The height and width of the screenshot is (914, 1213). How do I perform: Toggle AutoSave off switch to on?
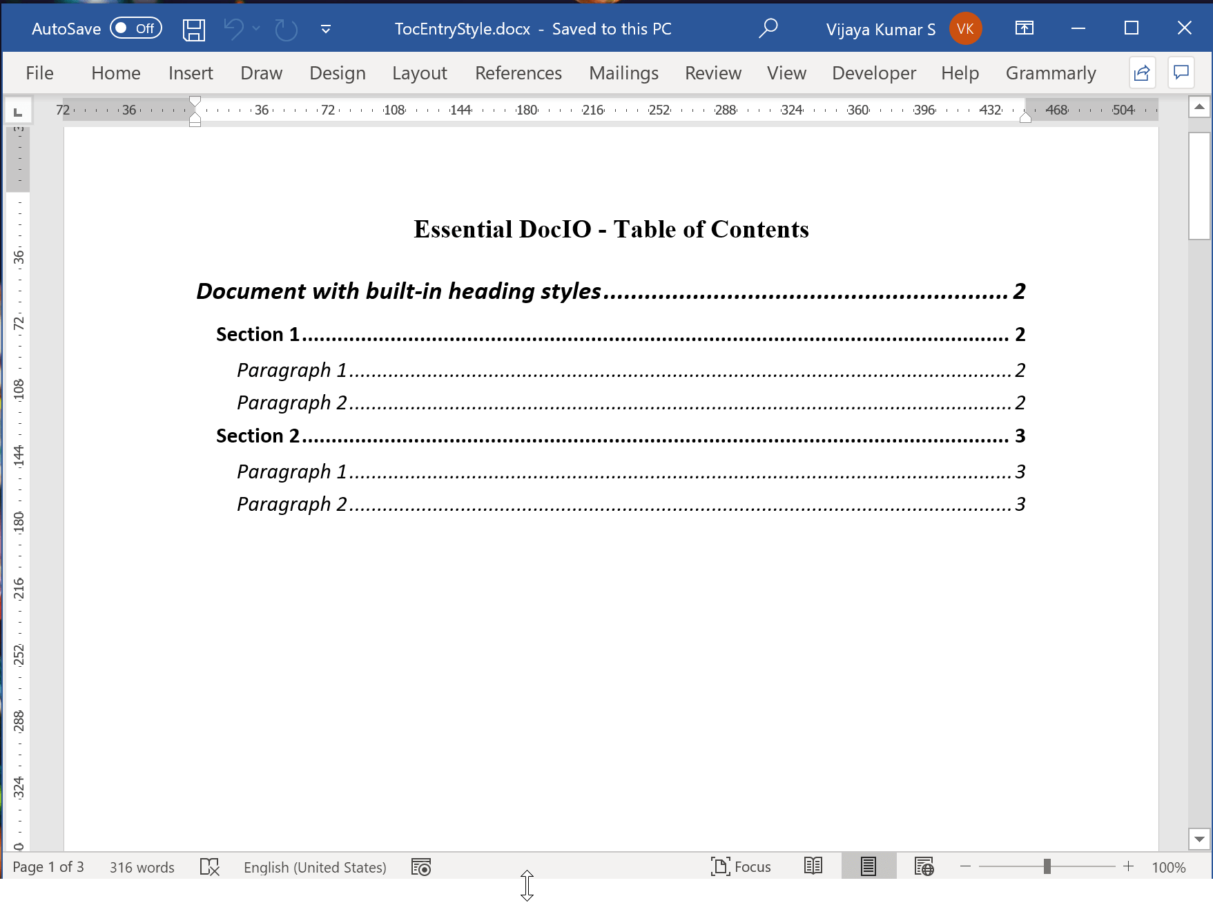tap(135, 28)
